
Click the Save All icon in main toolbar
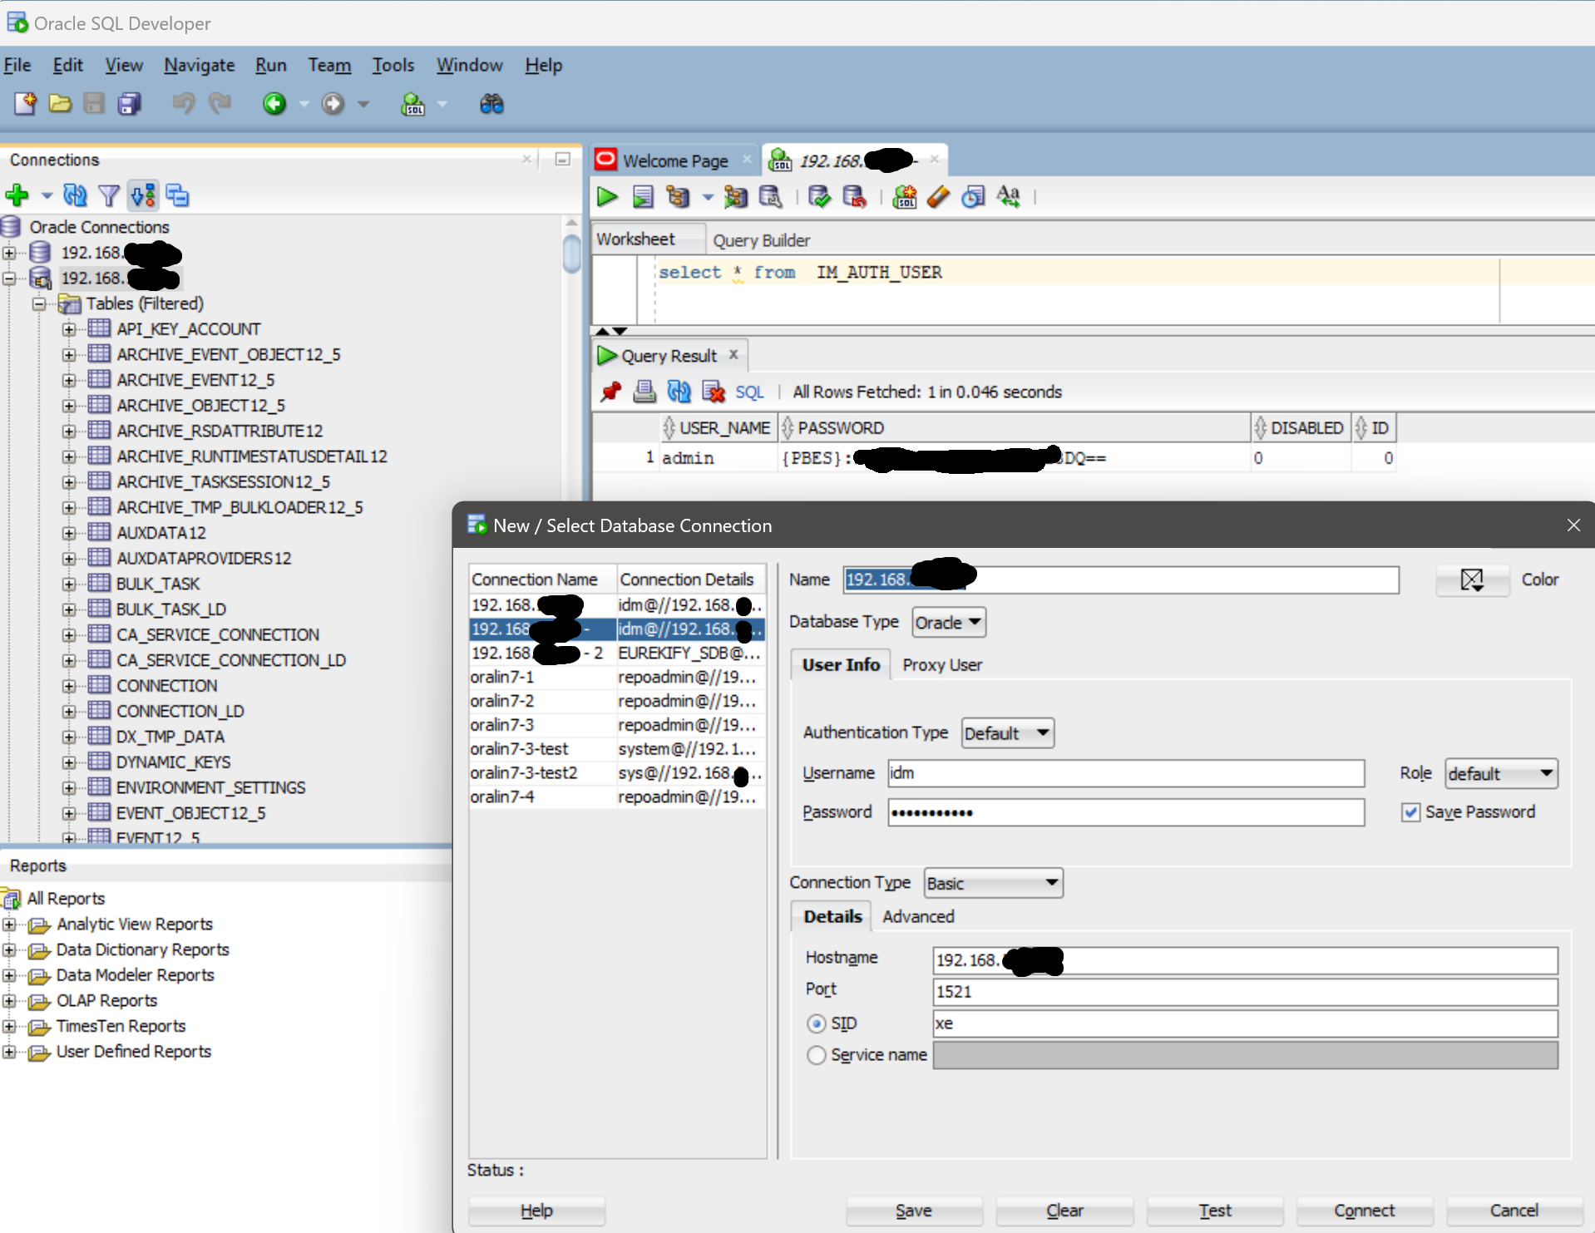pos(129,104)
